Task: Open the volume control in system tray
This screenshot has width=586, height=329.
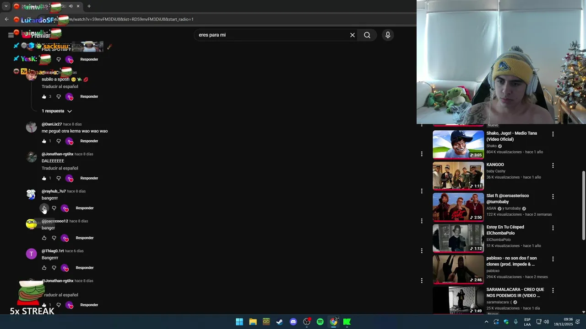Action: [x=547, y=322]
